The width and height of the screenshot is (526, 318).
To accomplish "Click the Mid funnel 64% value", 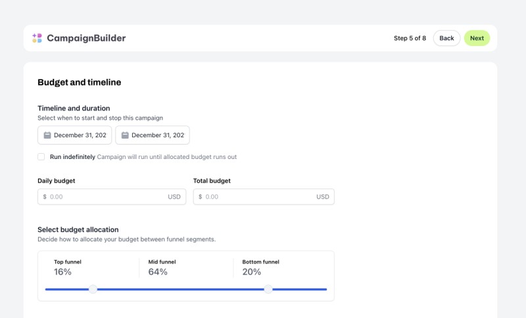I will coord(158,272).
